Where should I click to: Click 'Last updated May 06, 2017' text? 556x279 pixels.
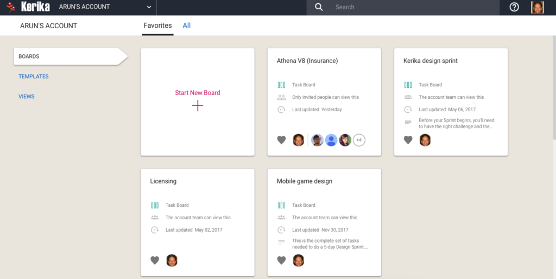(447, 110)
